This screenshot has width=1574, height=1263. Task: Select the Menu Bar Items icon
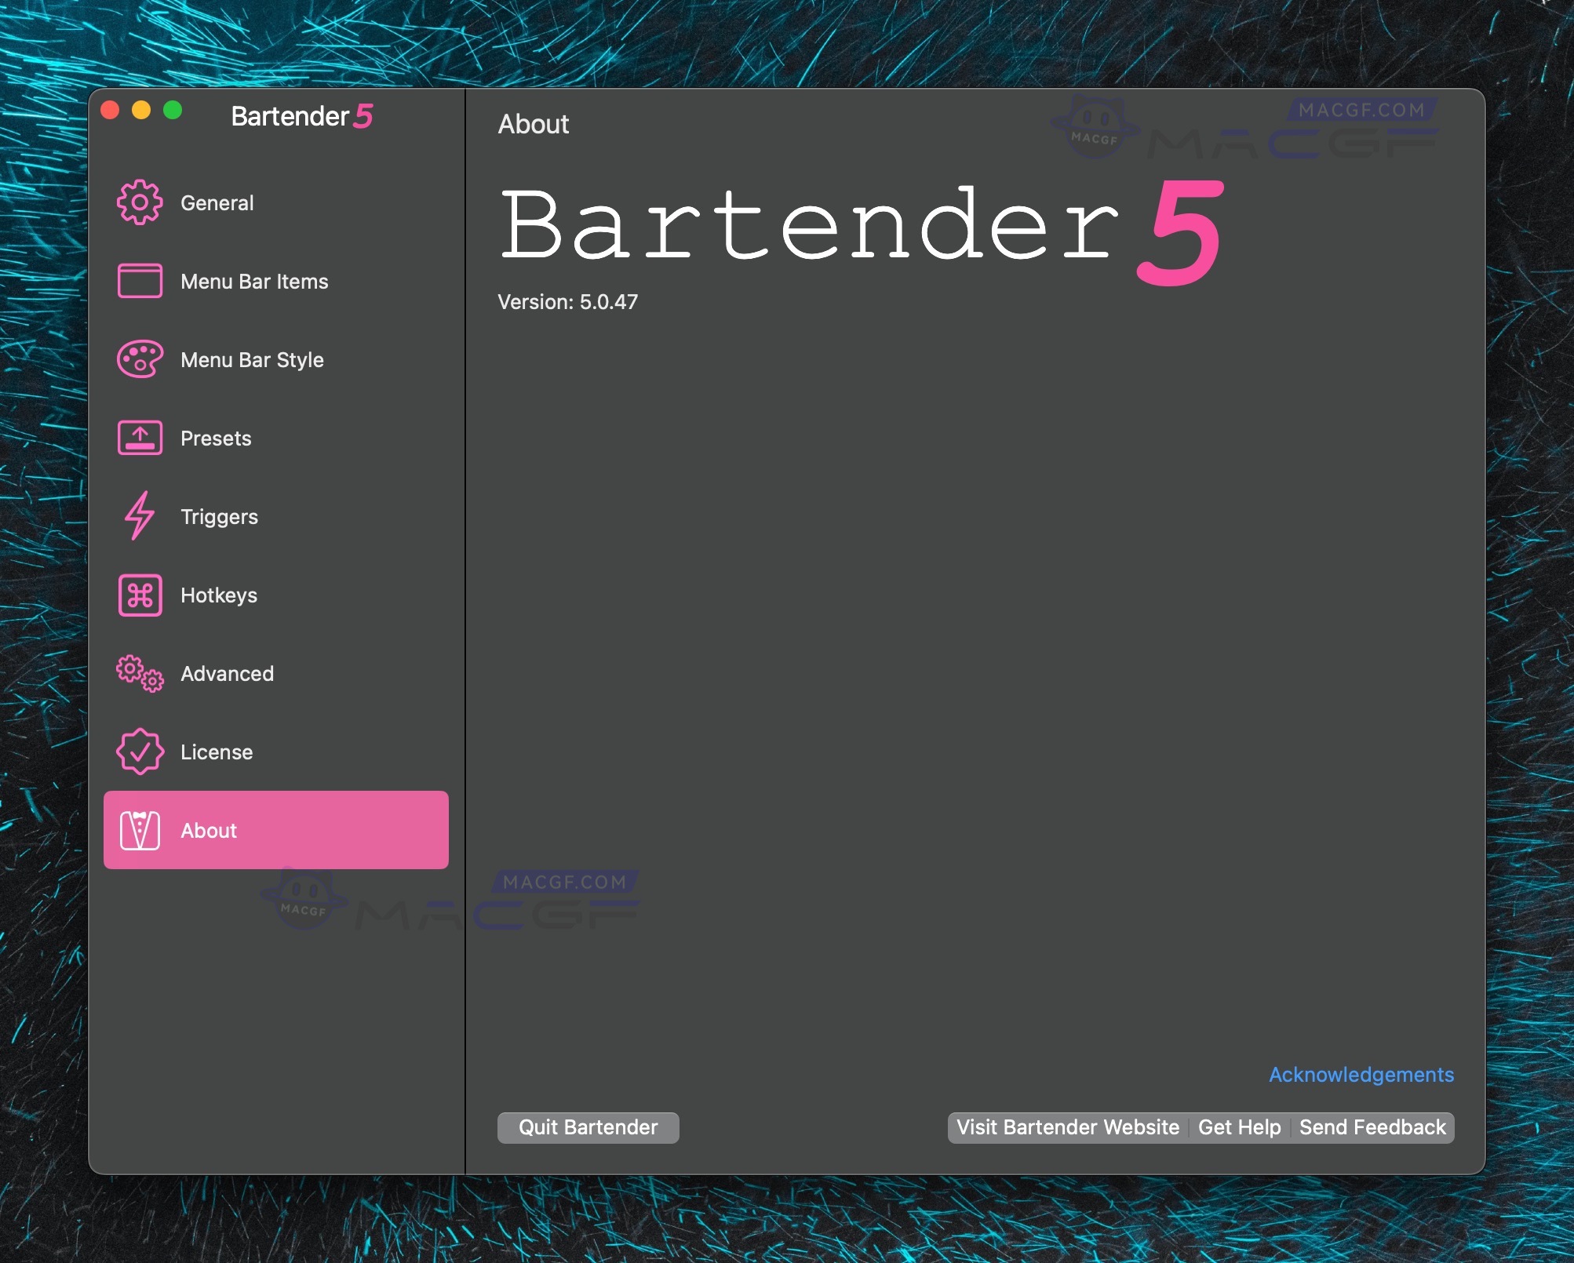point(140,281)
